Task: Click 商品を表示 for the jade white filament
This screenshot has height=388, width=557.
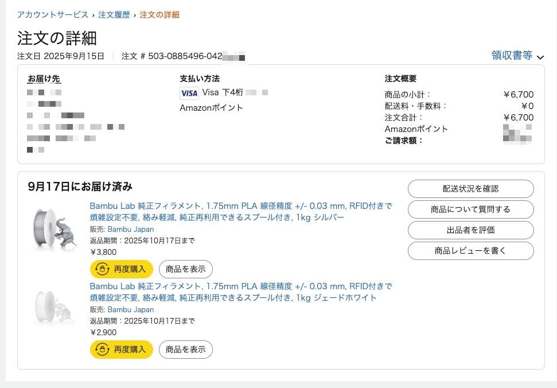Action: coord(185,349)
